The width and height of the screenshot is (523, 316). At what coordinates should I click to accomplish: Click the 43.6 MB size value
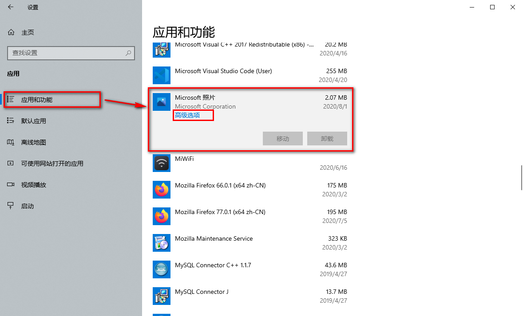[336, 265]
